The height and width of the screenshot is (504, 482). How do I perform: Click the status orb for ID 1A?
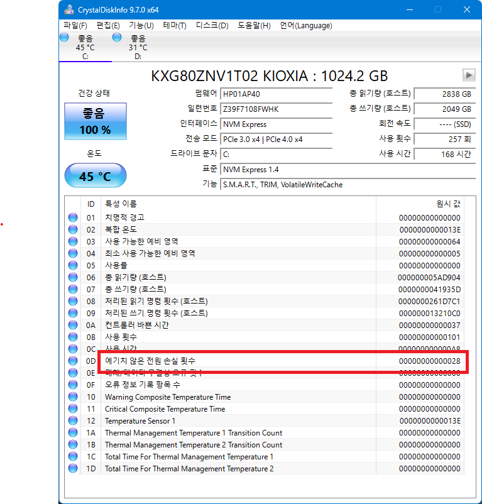point(73,432)
